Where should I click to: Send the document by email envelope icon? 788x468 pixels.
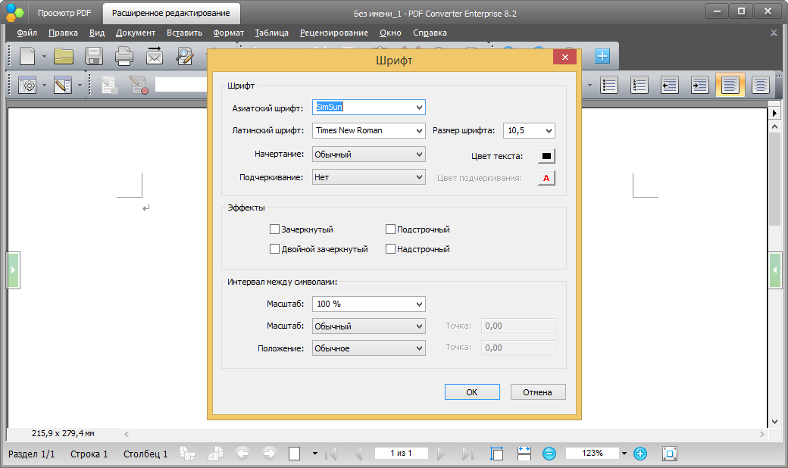click(155, 56)
